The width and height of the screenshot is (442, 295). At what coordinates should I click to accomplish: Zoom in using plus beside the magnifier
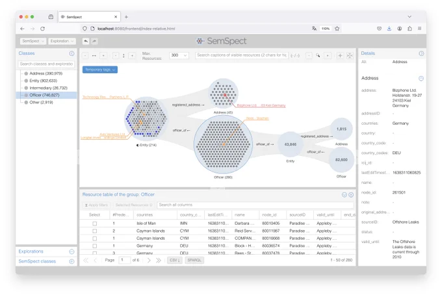(x=327, y=55)
